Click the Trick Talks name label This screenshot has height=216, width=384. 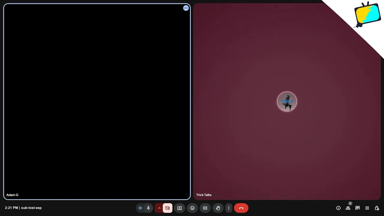click(204, 195)
